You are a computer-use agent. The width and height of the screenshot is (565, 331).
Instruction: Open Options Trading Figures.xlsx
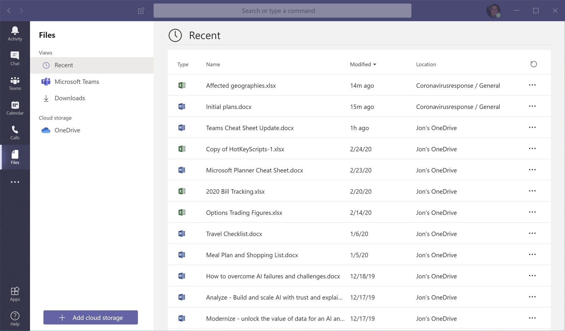point(244,212)
